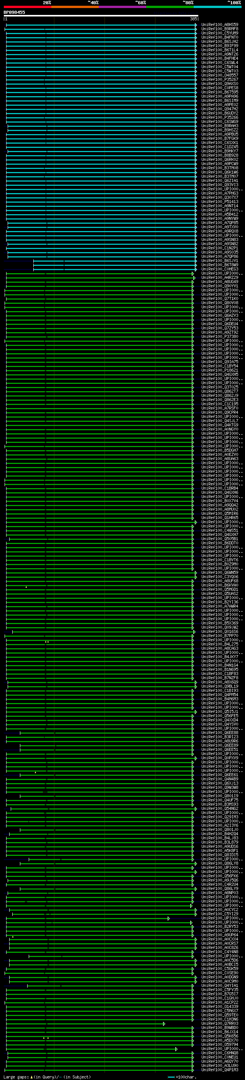This screenshot has width=245, height=1080.
Task: Select hit UniRef100_A9ZT92
Action: tap(220, 333)
